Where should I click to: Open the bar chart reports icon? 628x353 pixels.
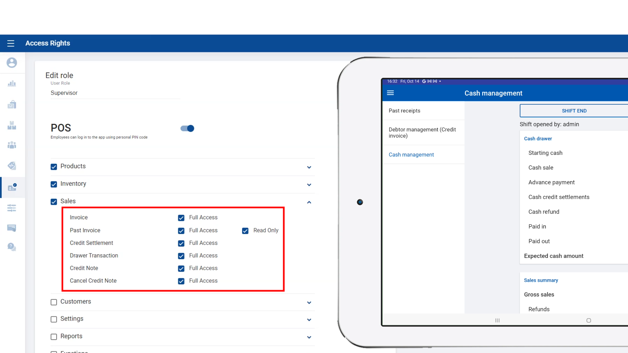(x=12, y=83)
